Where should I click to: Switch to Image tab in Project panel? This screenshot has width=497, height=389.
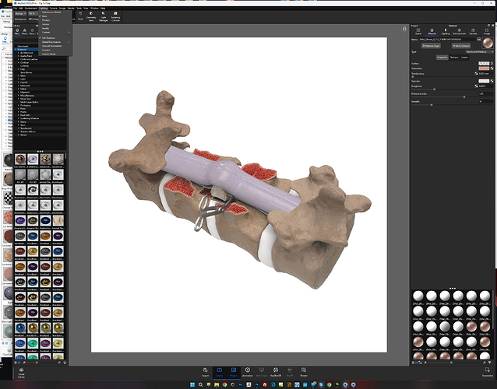pyautogui.click(x=487, y=31)
